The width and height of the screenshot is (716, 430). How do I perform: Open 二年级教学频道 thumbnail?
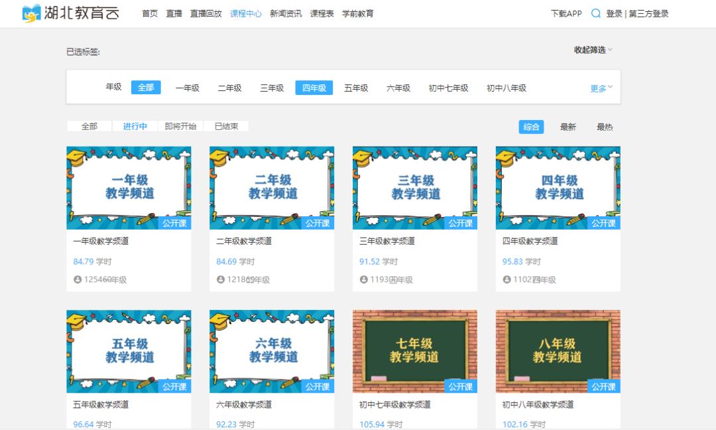(x=272, y=188)
